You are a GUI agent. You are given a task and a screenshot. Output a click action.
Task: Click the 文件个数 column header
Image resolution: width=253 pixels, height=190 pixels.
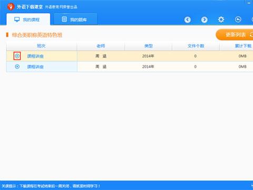(196, 46)
